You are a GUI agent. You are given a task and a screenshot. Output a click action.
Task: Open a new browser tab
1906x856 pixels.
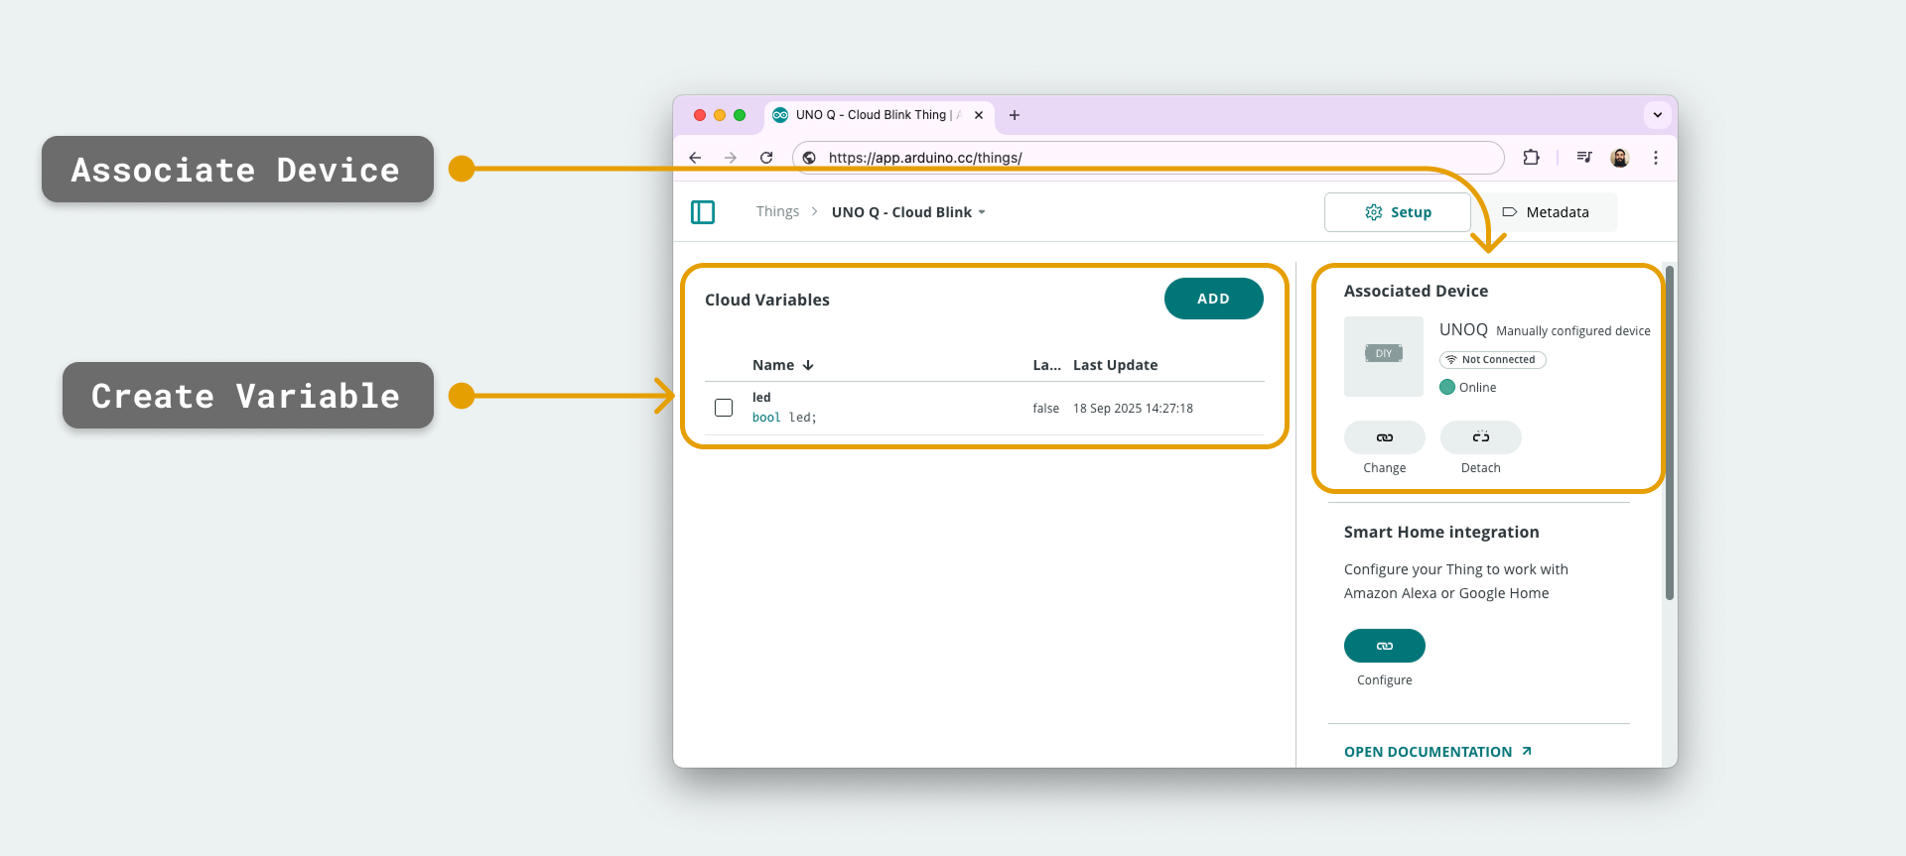pos(1015,115)
